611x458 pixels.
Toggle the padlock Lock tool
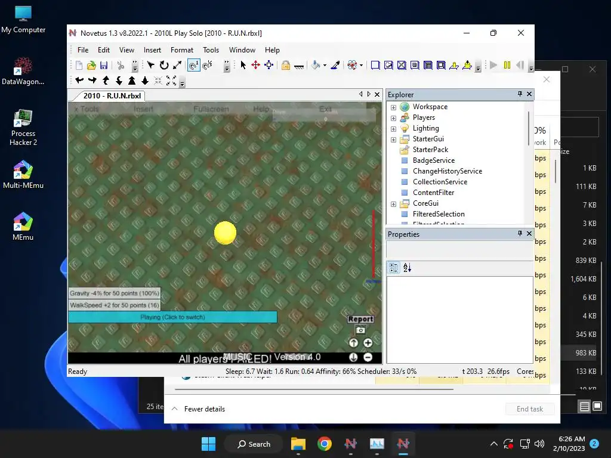pyautogui.click(x=286, y=65)
